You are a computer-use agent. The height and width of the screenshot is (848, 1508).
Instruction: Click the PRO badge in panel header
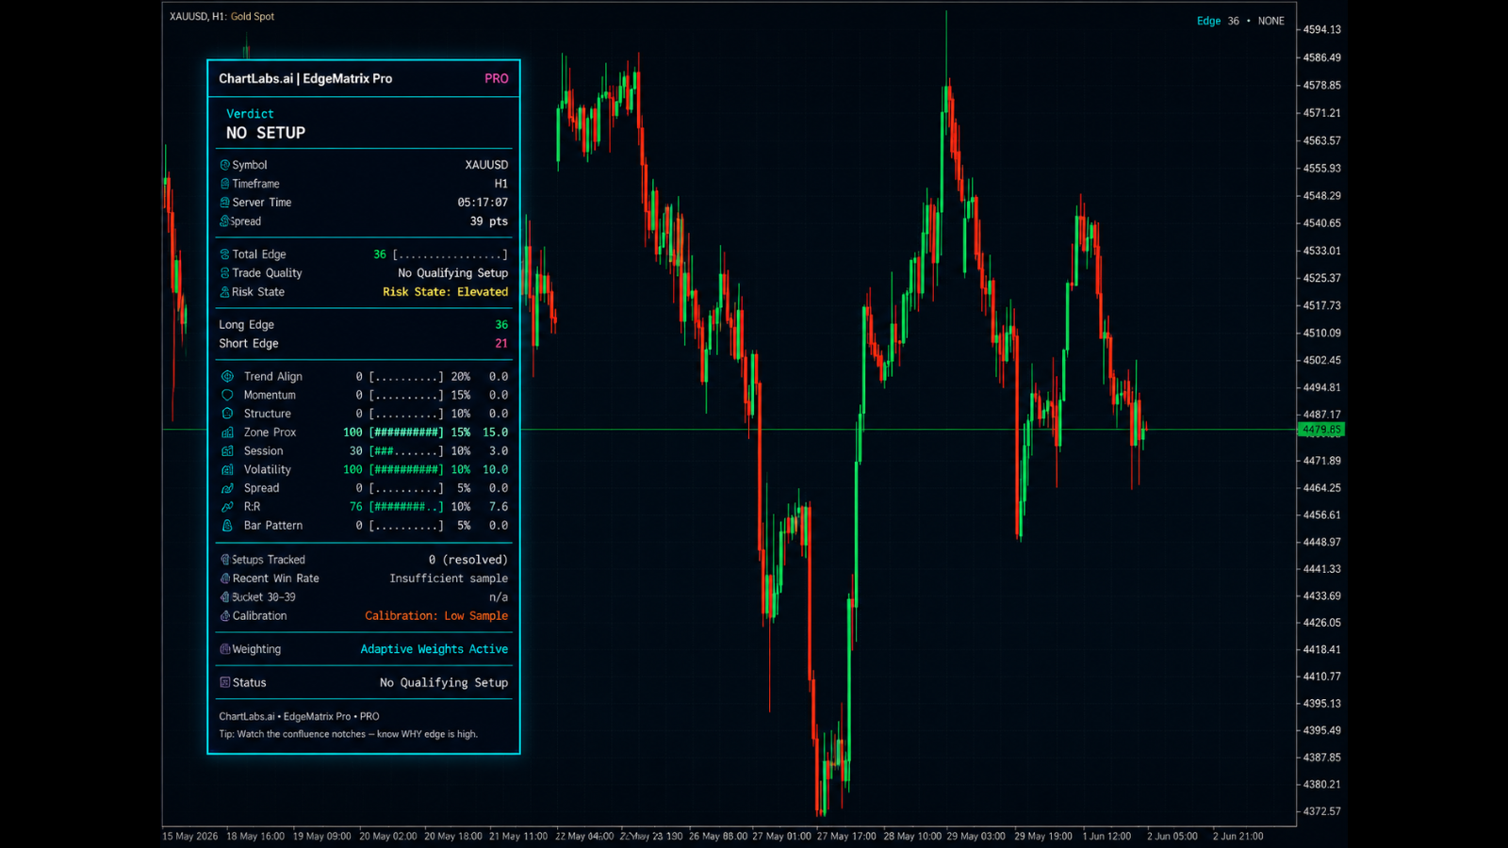(x=497, y=79)
